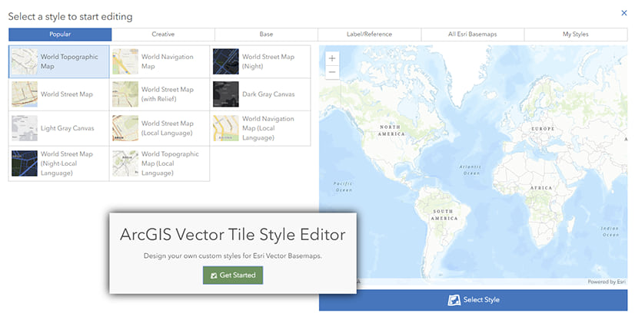Click the Get Started button icon
Screen dimensions: 635x323
click(x=214, y=275)
